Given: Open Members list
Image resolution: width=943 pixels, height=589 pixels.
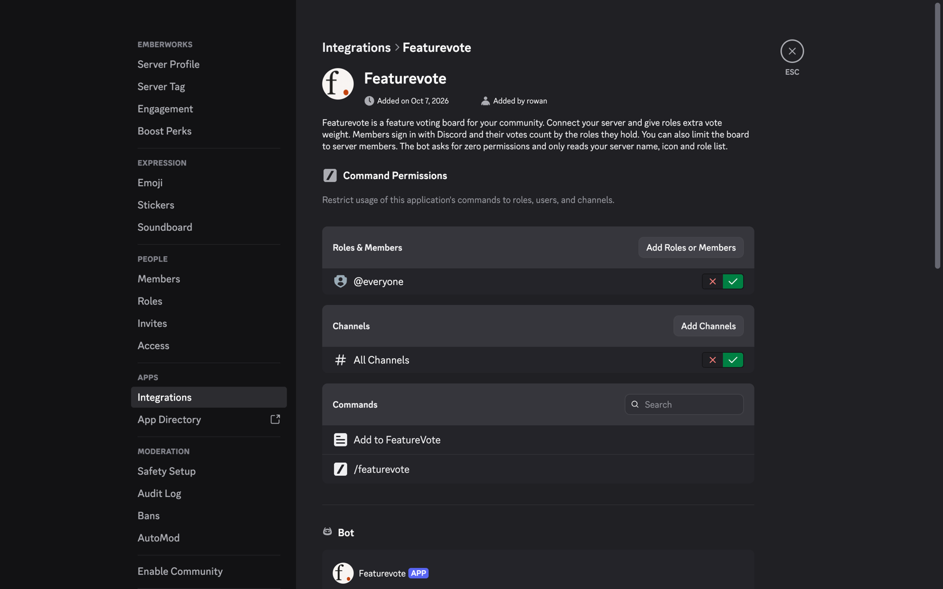Looking at the screenshot, I should (209, 279).
